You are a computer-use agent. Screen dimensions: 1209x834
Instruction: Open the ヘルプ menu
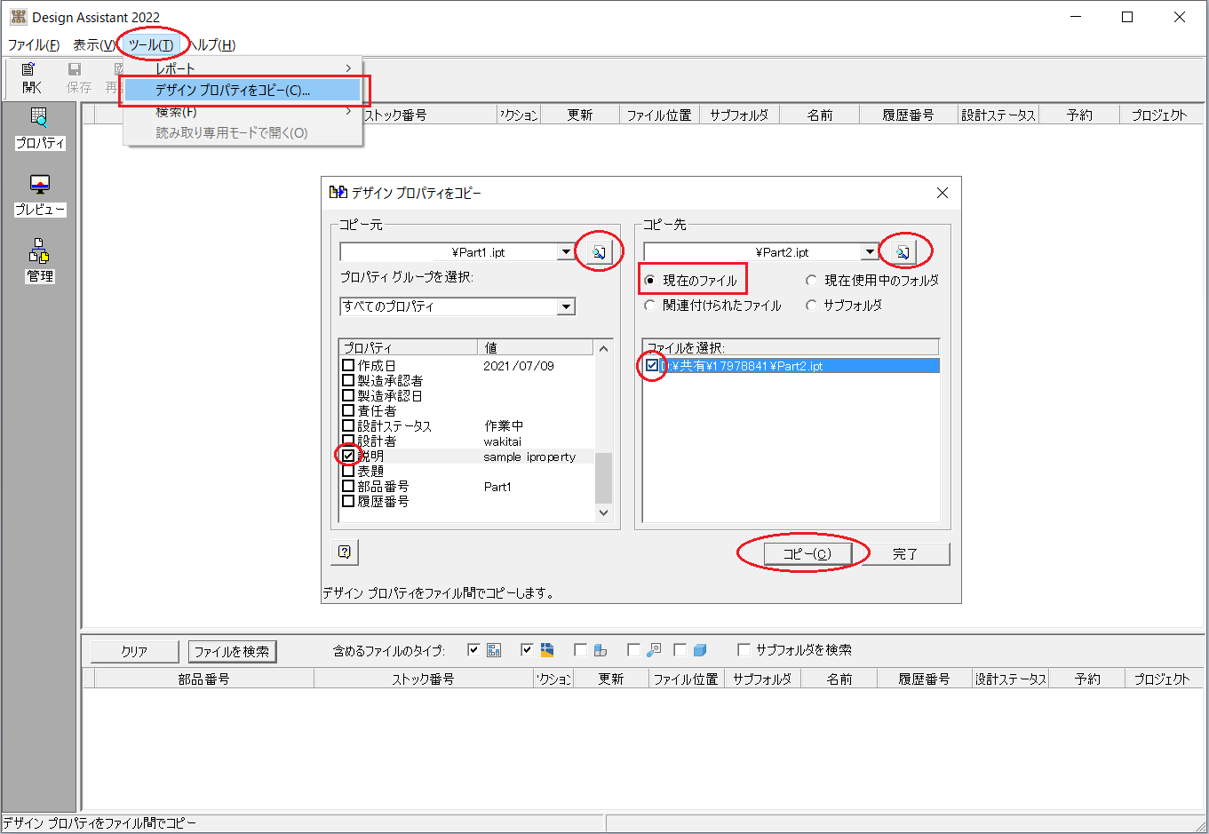coord(213,44)
